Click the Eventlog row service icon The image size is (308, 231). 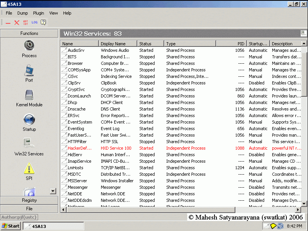(x=64, y=128)
